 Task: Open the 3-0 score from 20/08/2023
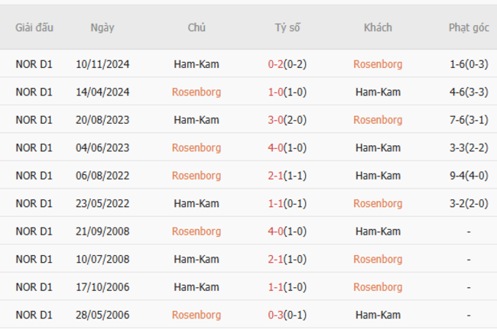coord(287,120)
